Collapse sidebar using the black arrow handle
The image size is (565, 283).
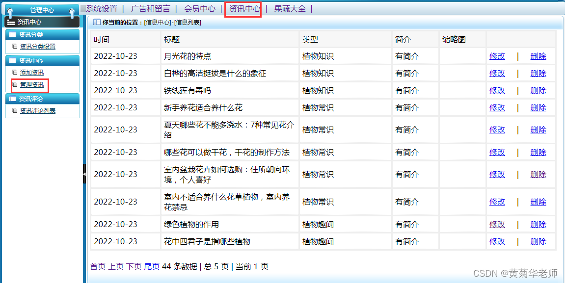pos(84,174)
